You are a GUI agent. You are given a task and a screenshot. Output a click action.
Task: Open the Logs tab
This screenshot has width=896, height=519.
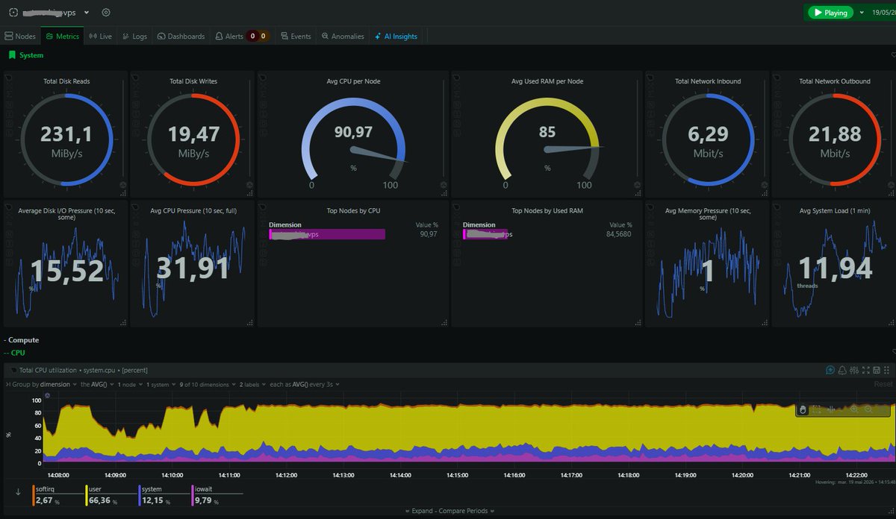pos(135,36)
